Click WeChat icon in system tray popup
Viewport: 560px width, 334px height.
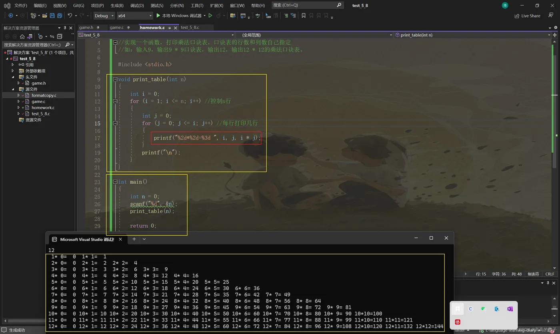coord(484,309)
